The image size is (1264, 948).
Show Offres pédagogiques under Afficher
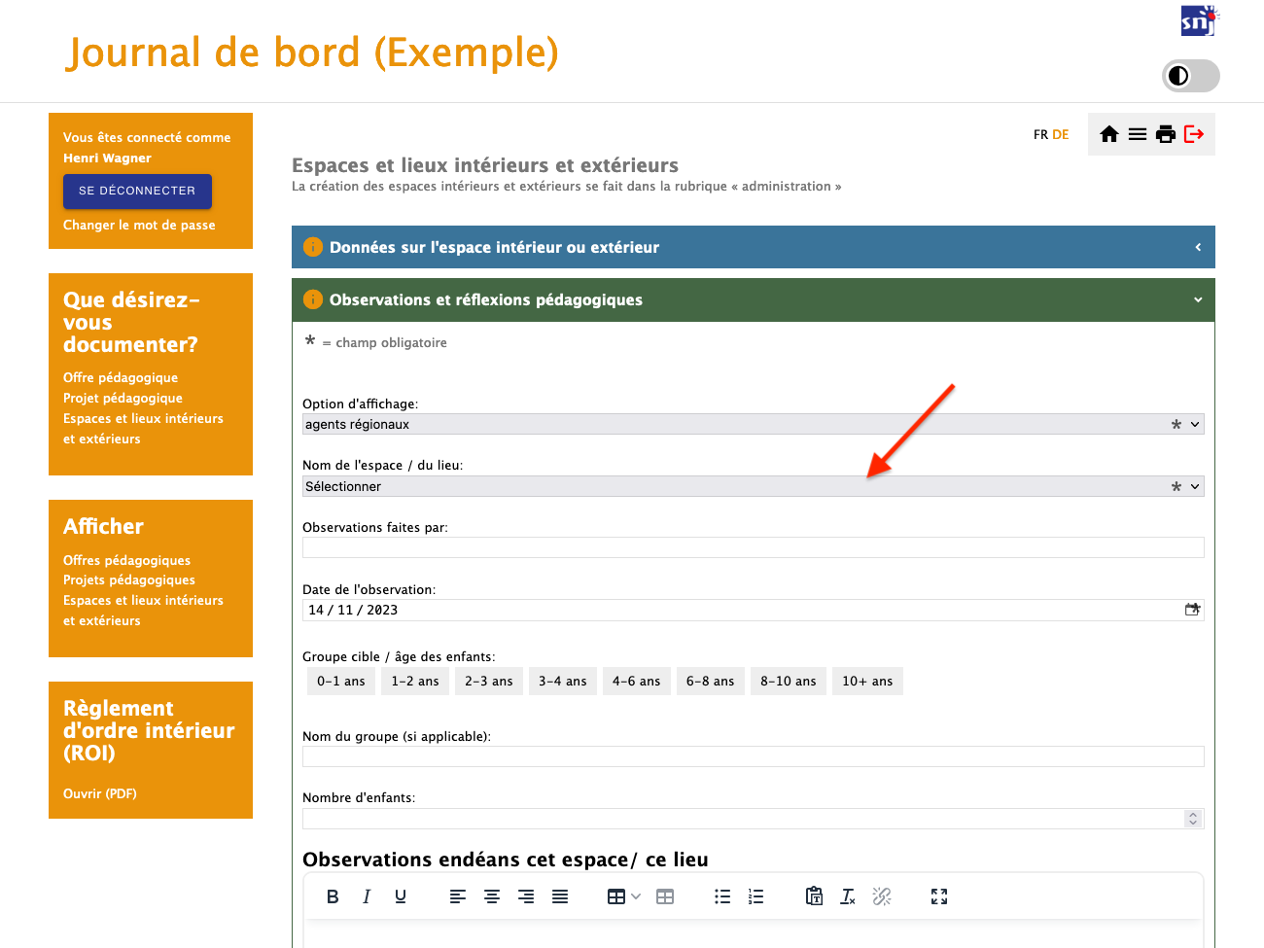coord(126,560)
